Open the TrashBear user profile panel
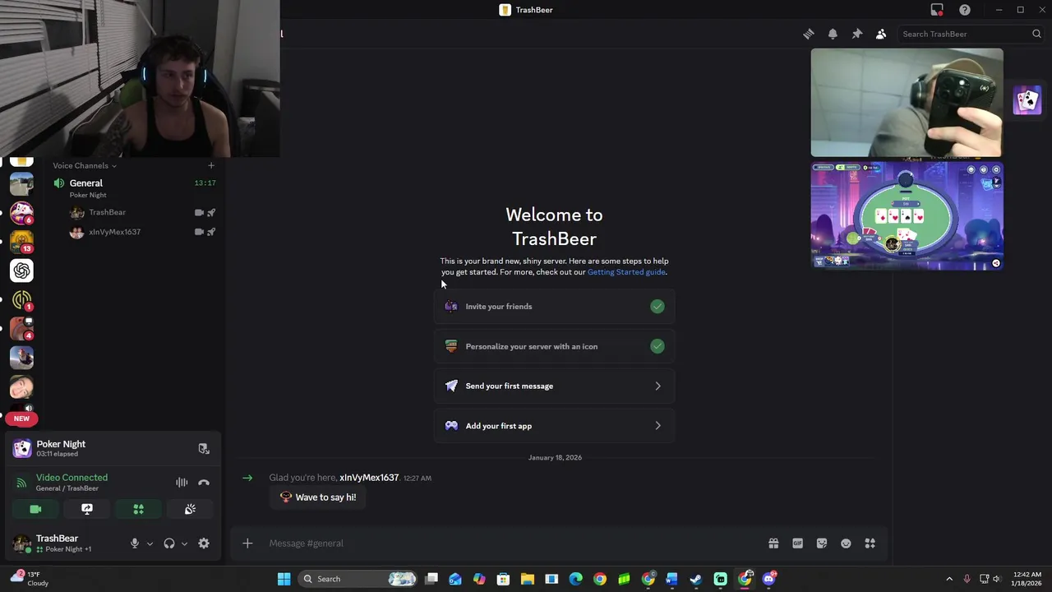The width and height of the screenshot is (1052, 592). tap(62, 543)
